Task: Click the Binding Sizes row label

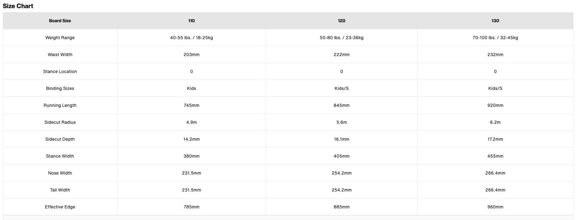Action: 60,88
